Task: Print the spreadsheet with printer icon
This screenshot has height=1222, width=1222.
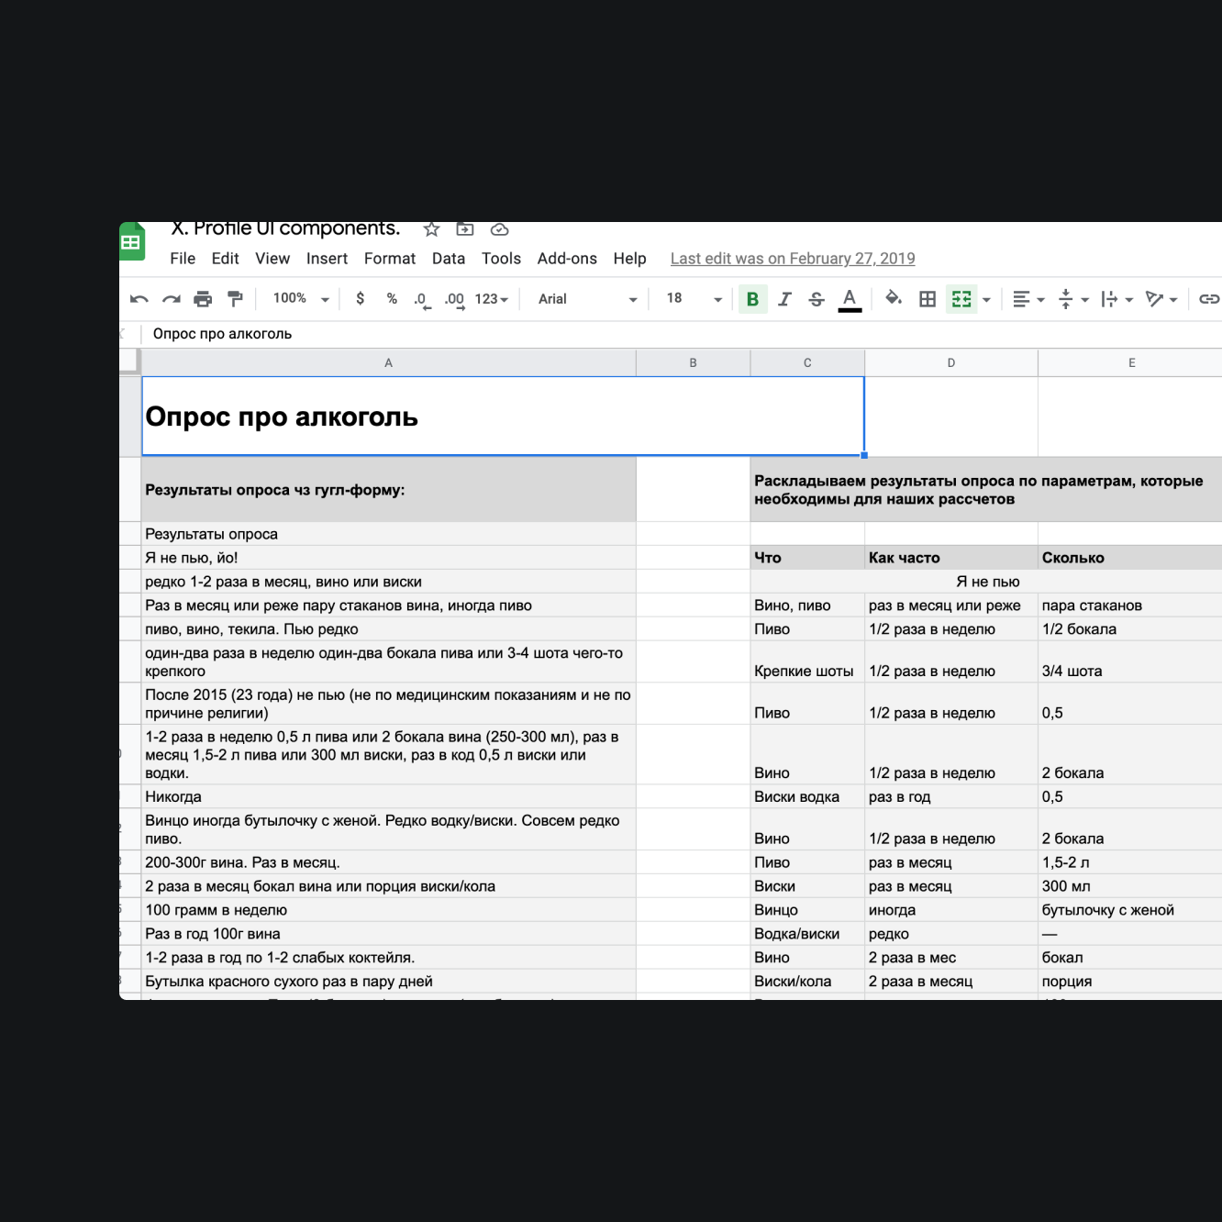Action: click(x=203, y=299)
